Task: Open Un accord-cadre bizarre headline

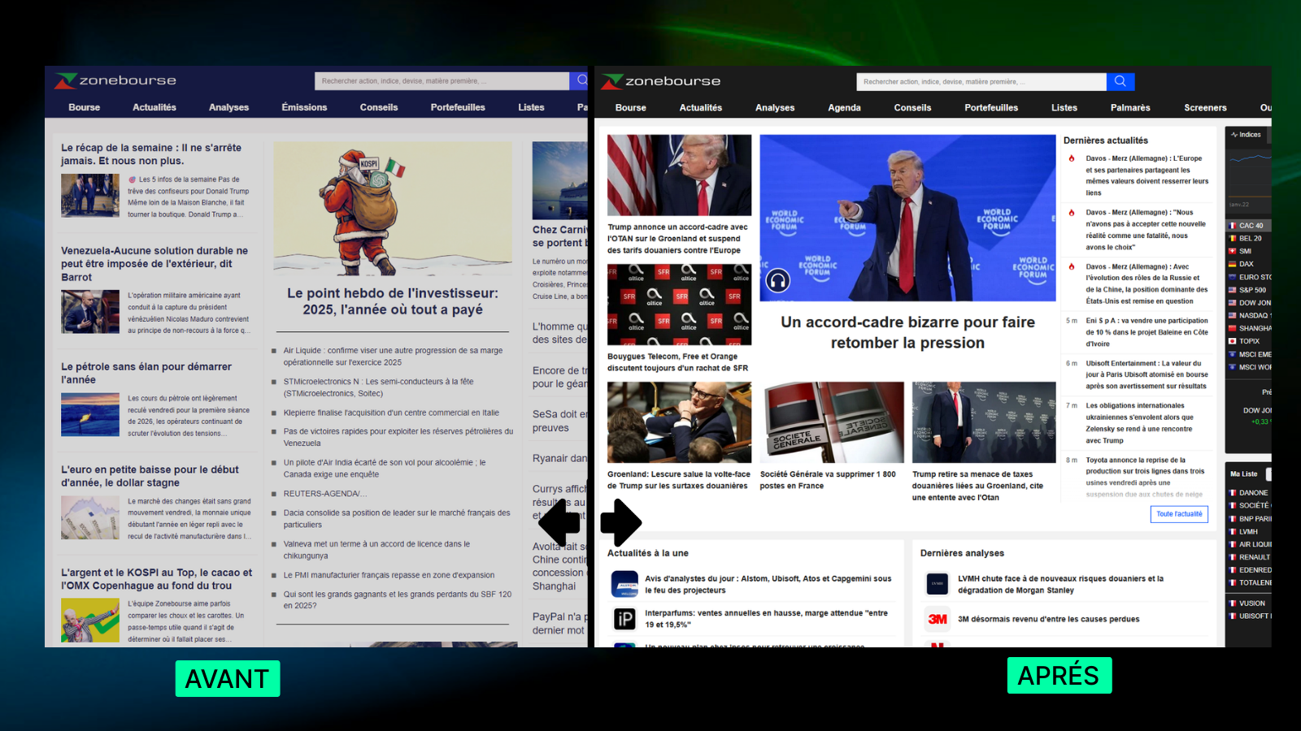Action: point(907,332)
